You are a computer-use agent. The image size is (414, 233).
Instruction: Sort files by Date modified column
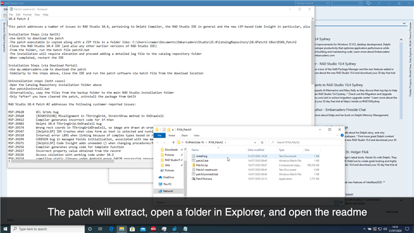[x=256, y=150]
